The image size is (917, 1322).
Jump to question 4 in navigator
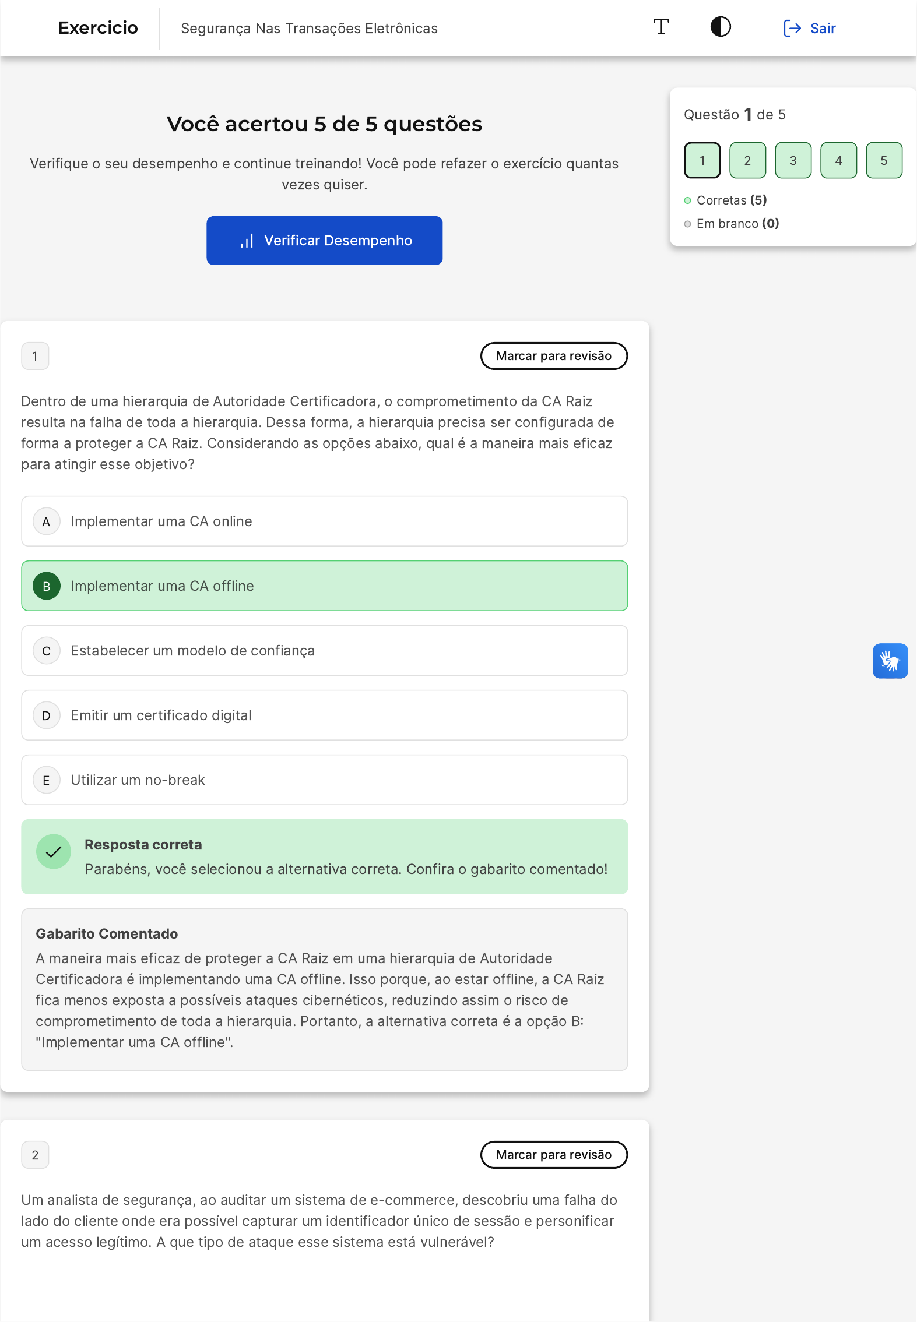[838, 160]
